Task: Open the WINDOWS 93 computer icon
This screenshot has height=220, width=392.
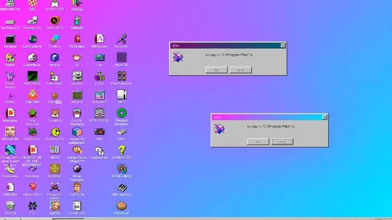Action: pos(10,4)
